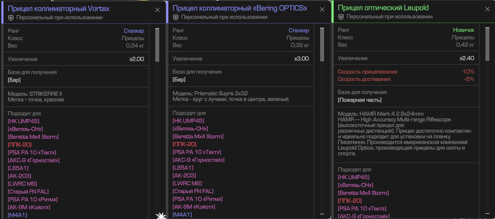Screen dimensions: 495x219
Task: Click the Leupold panel scrollbar thumb
Action: click(x=487, y=44)
